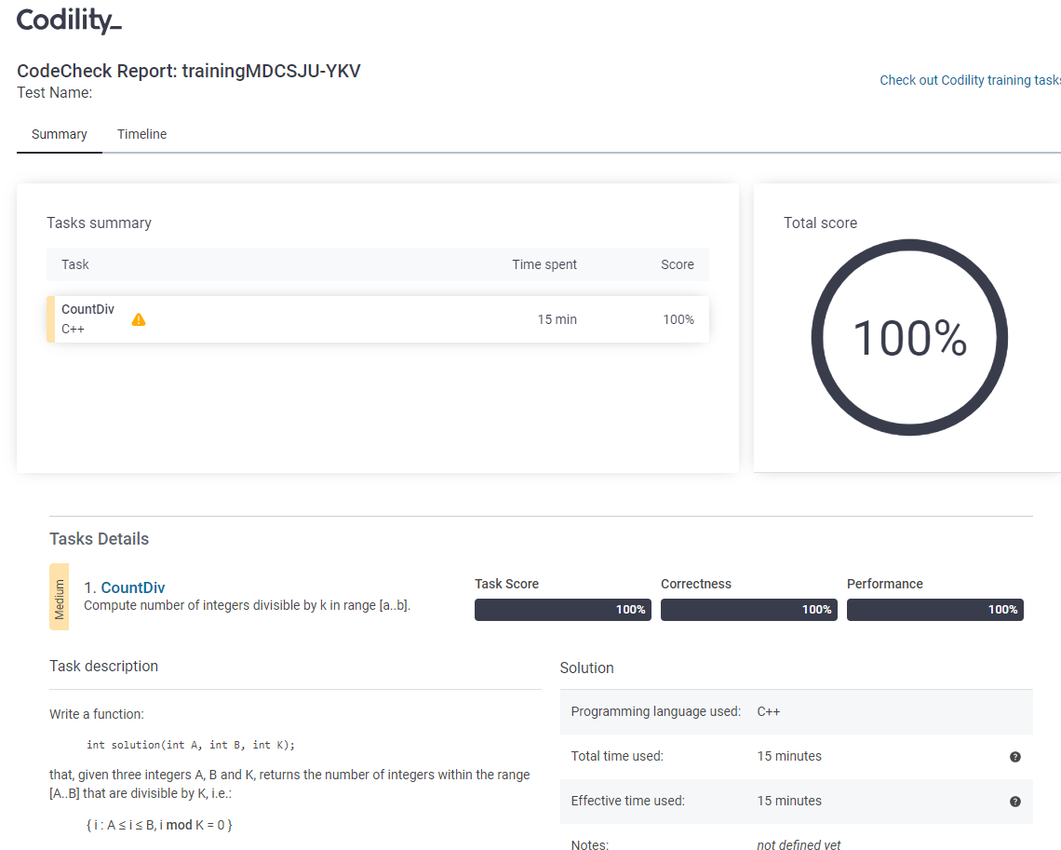Click the Performance 100% progress bar
The image size is (1061, 850).
935,610
